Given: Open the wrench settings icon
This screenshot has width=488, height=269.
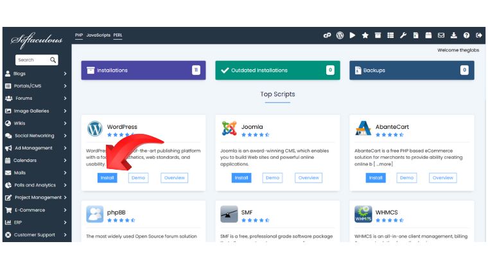Looking at the screenshot, I should 403,35.
